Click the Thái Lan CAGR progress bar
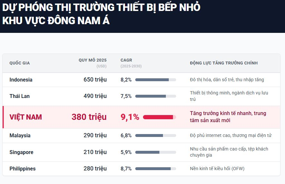 [156, 96]
